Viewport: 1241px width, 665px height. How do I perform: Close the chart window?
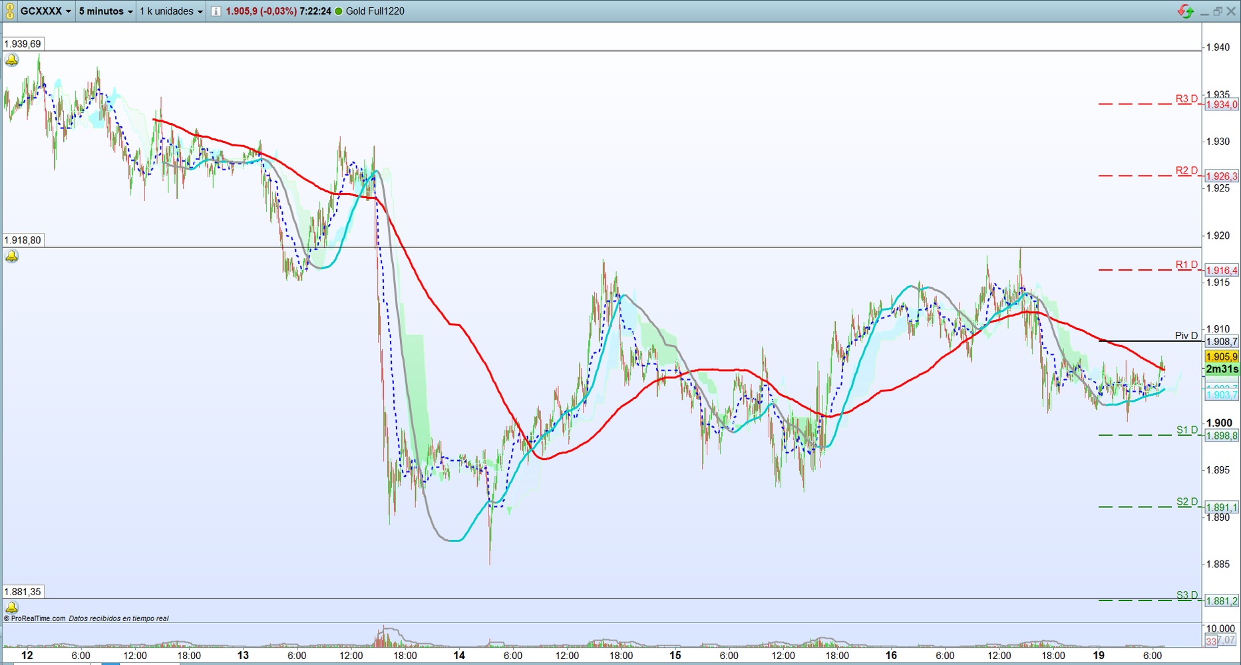1231,11
